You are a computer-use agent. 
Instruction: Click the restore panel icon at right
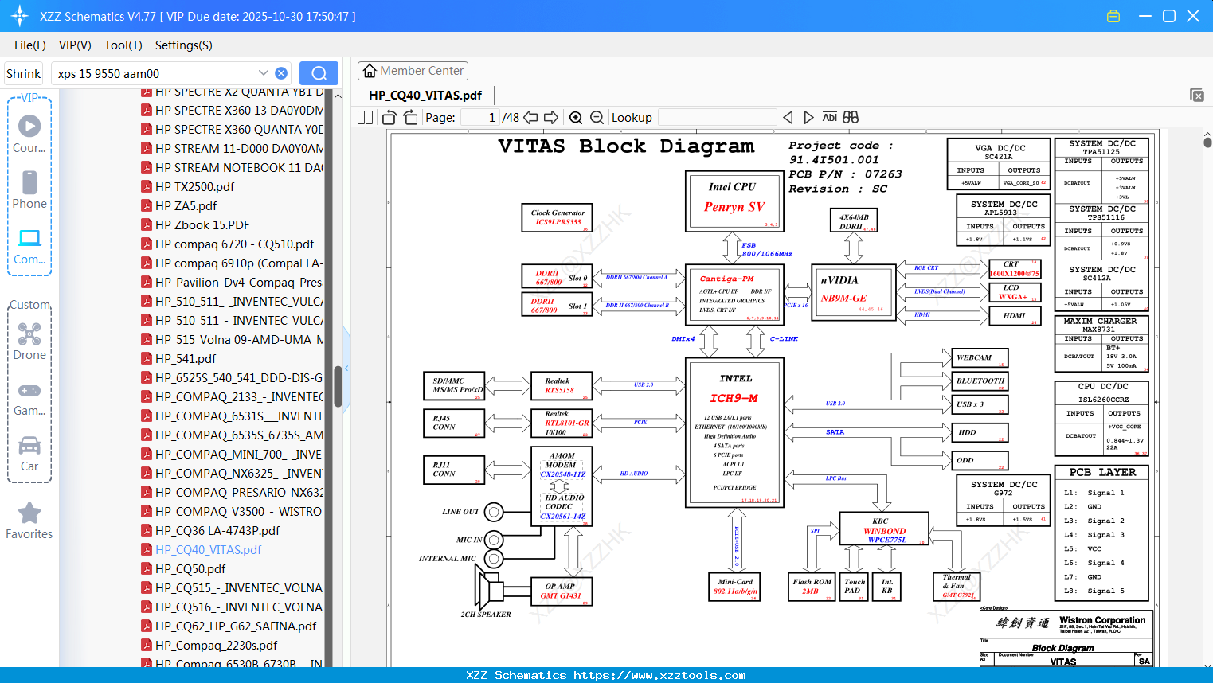tap(1197, 95)
